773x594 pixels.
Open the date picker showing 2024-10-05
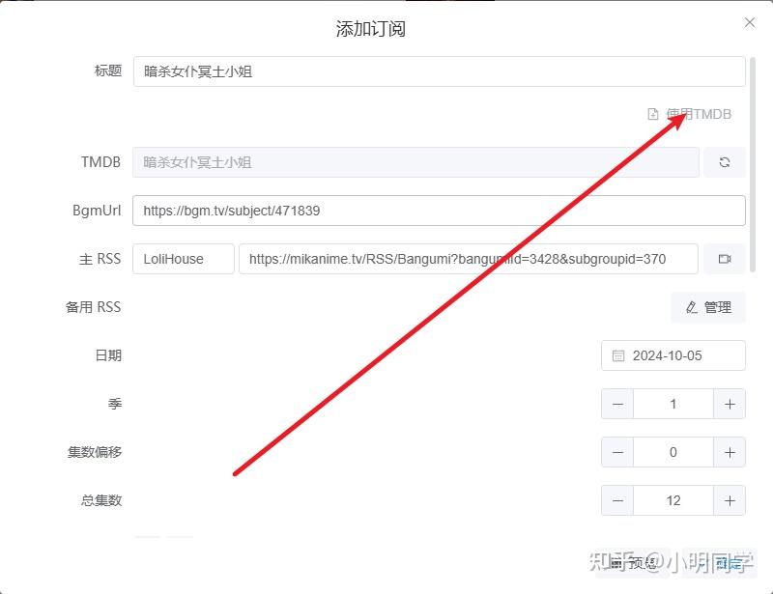point(673,355)
